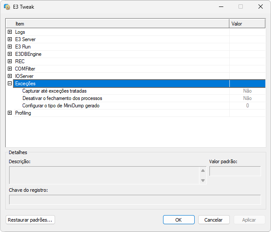Collapse the Exceções node
Viewport: 271px width, 232px height.
click(10, 84)
